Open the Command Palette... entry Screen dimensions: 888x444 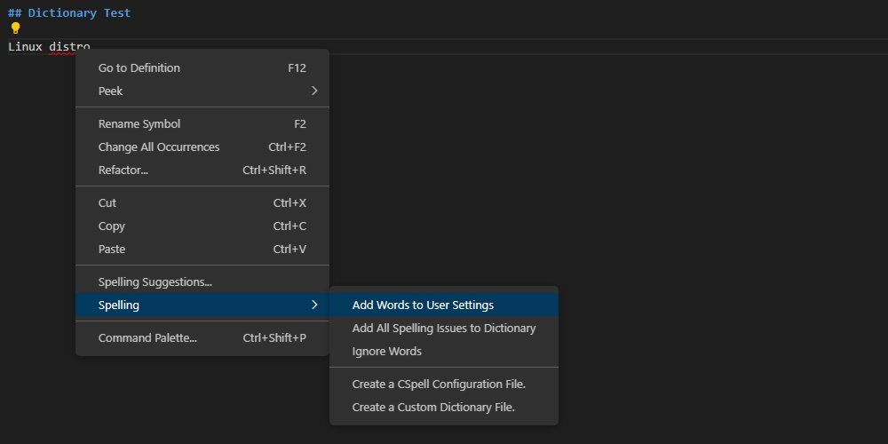[147, 338]
